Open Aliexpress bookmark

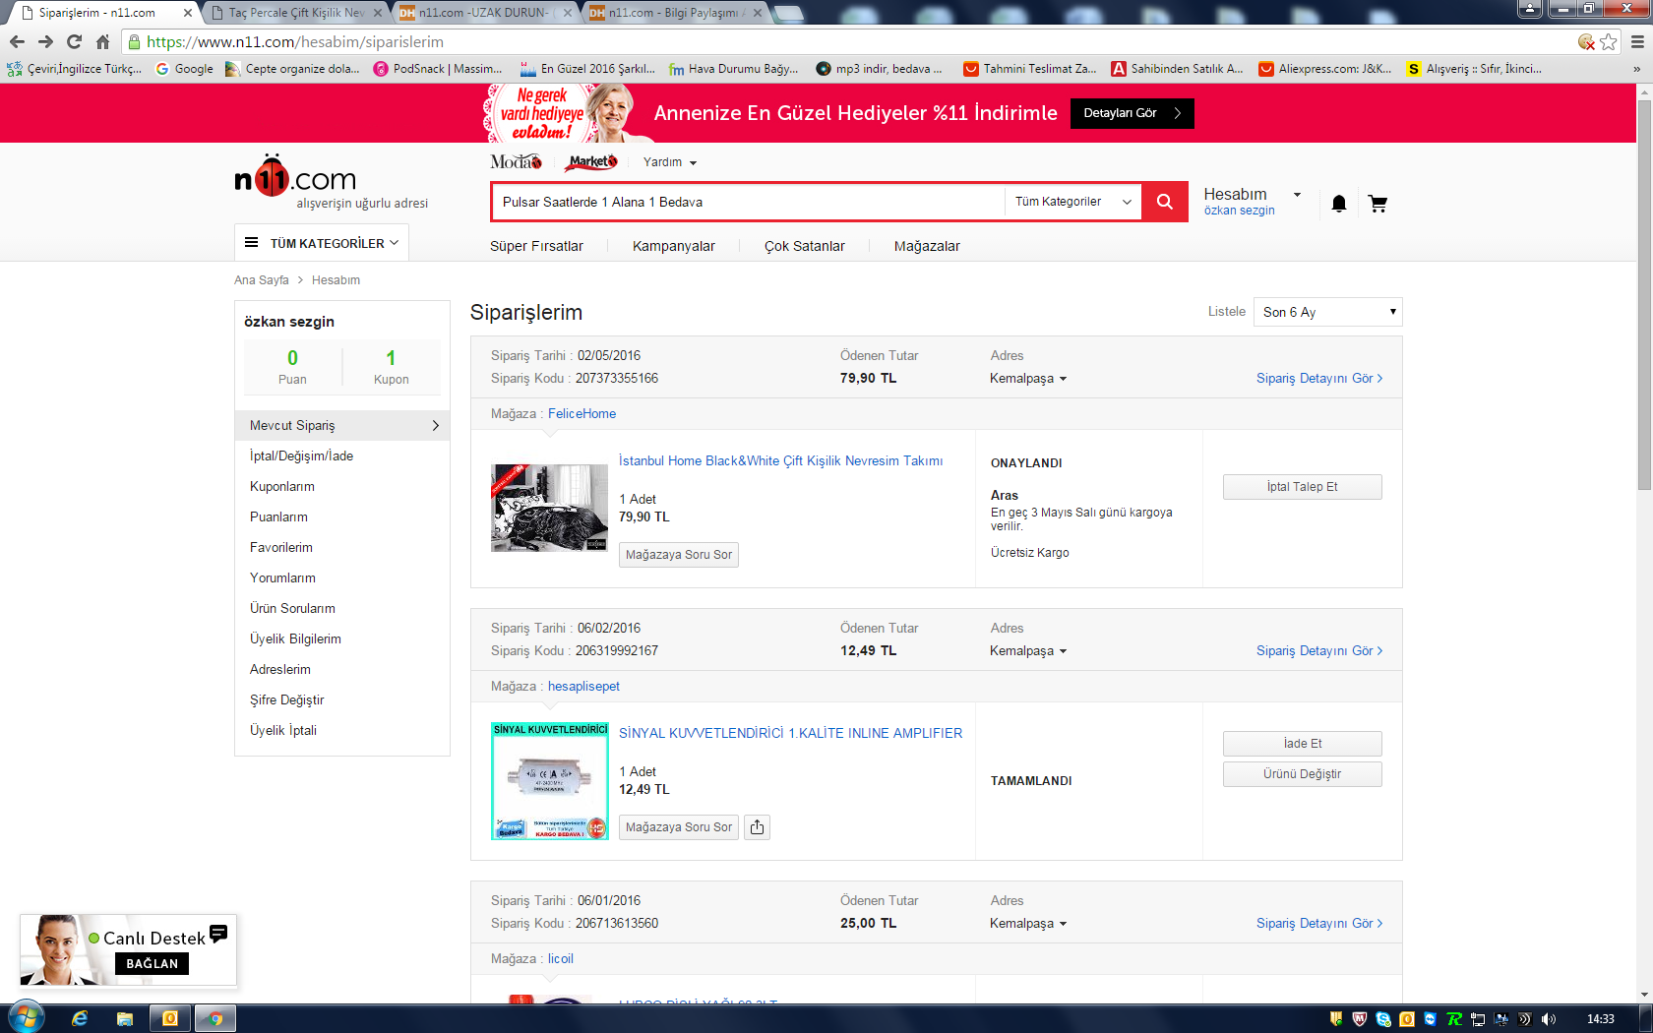[x=1325, y=69]
